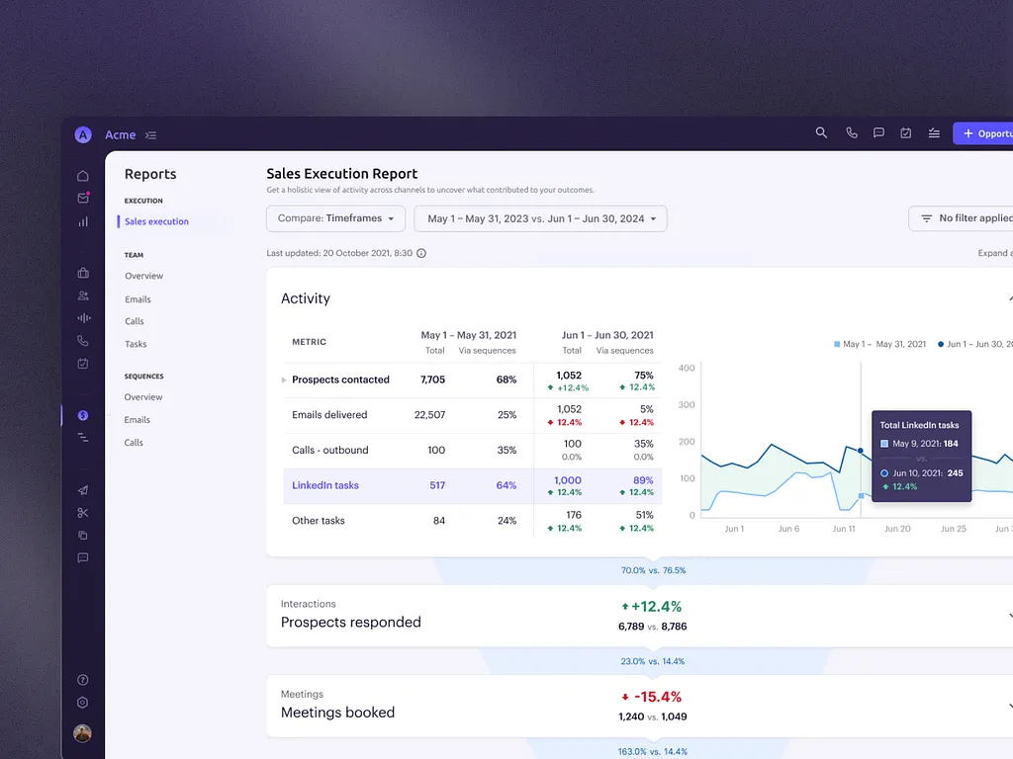Viewport: 1013px width, 759px height.
Task: Open Team Tasks report
Action: [136, 344]
